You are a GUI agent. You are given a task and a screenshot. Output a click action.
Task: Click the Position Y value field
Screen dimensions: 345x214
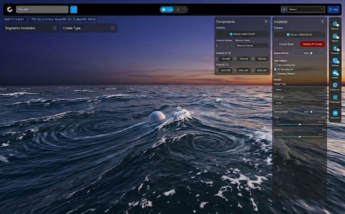(244, 59)
